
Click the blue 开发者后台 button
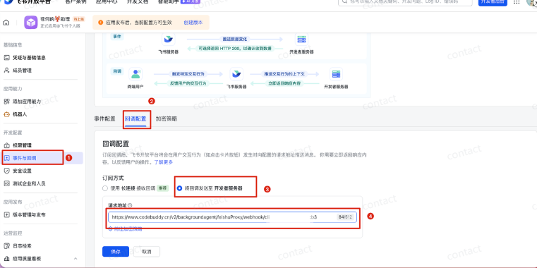[493, 1]
